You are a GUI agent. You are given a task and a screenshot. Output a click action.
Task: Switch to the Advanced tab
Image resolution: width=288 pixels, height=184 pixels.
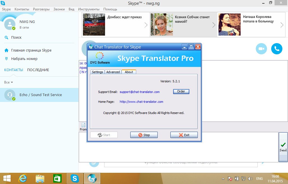click(113, 72)
